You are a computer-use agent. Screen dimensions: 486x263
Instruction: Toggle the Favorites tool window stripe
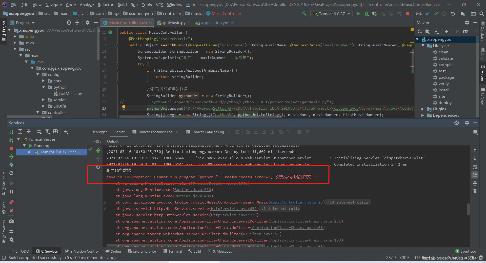point(4,232)
